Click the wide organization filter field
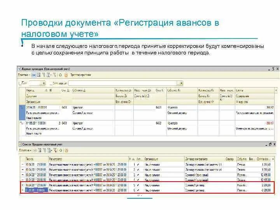The height and width of the screenshot is (210, 280). [x=122, y=83]
